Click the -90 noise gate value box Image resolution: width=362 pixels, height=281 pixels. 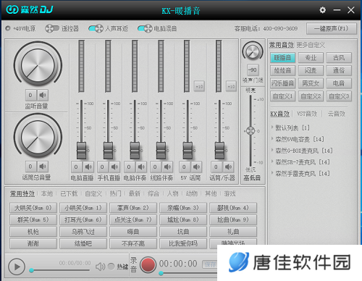(253, 70)
